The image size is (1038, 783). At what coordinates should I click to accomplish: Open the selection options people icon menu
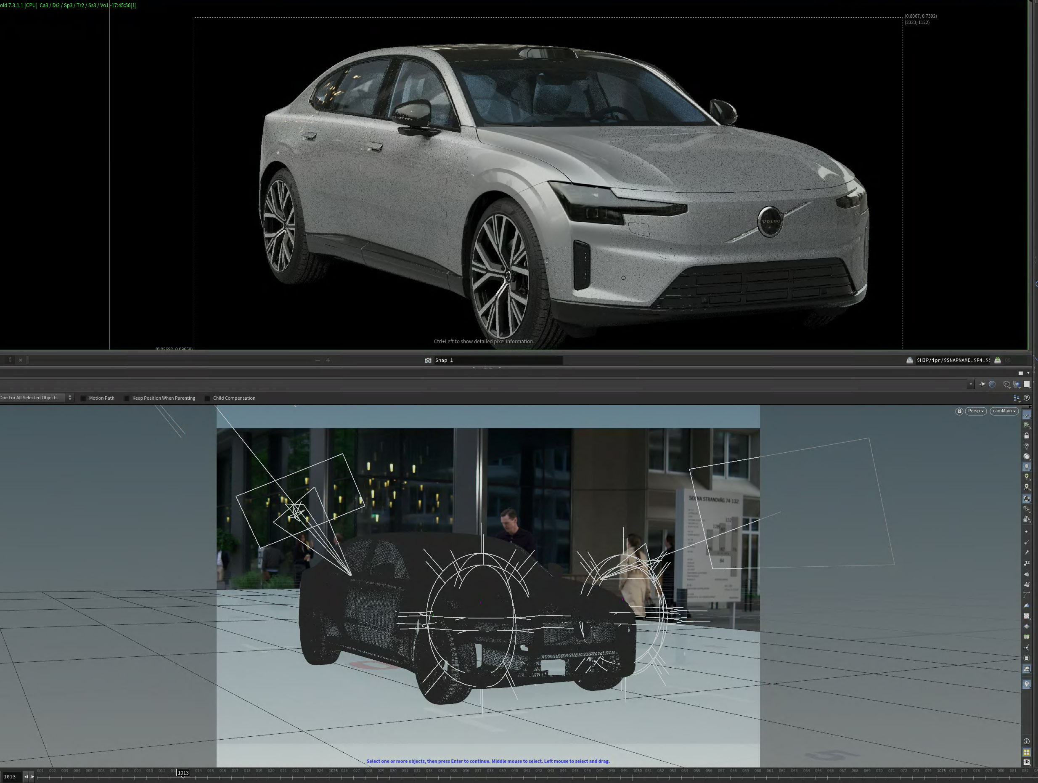pyautogui.click(x=1017, y=398)
